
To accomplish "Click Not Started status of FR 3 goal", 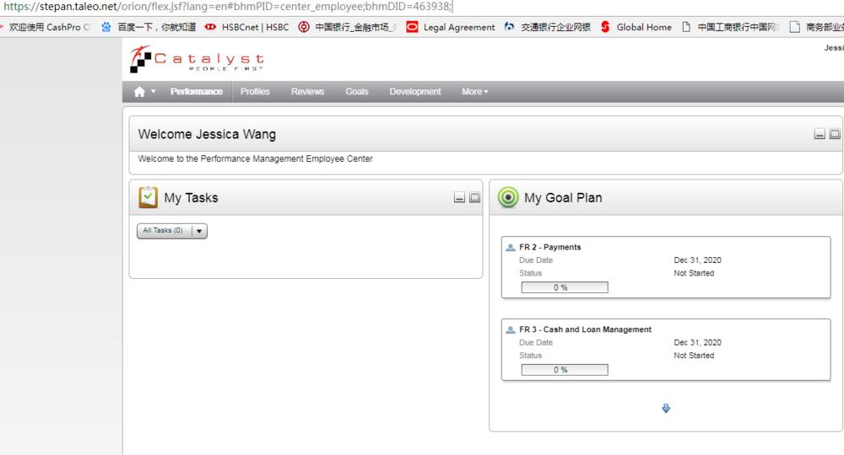I will pos(694,356).
